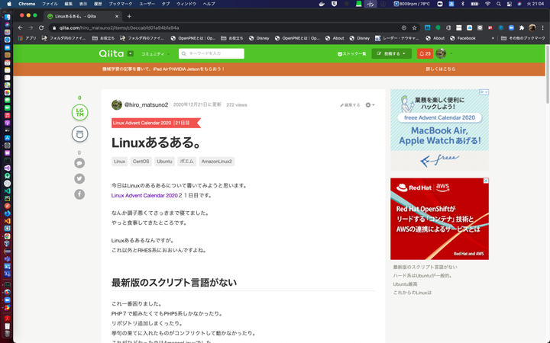Open the ブックマーク menu
The height and width of the screenshot is (343, 550).
tap(121, 4)
